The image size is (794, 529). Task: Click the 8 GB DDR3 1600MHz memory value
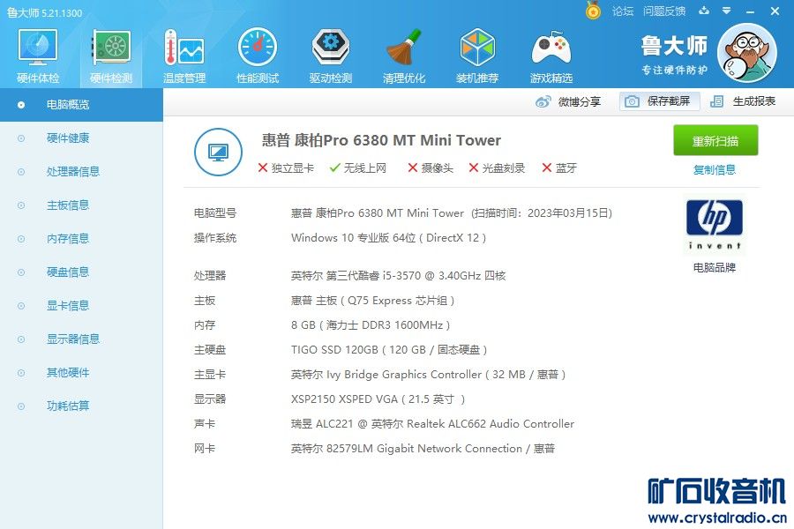pos(371,325)
